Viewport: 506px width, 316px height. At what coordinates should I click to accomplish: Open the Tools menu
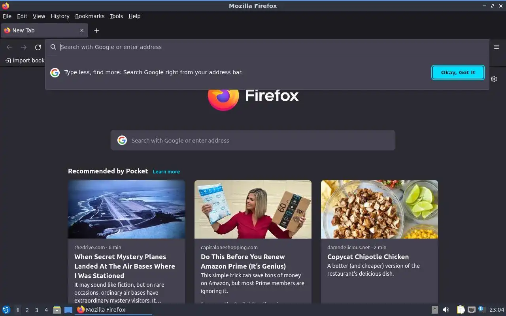117,16
